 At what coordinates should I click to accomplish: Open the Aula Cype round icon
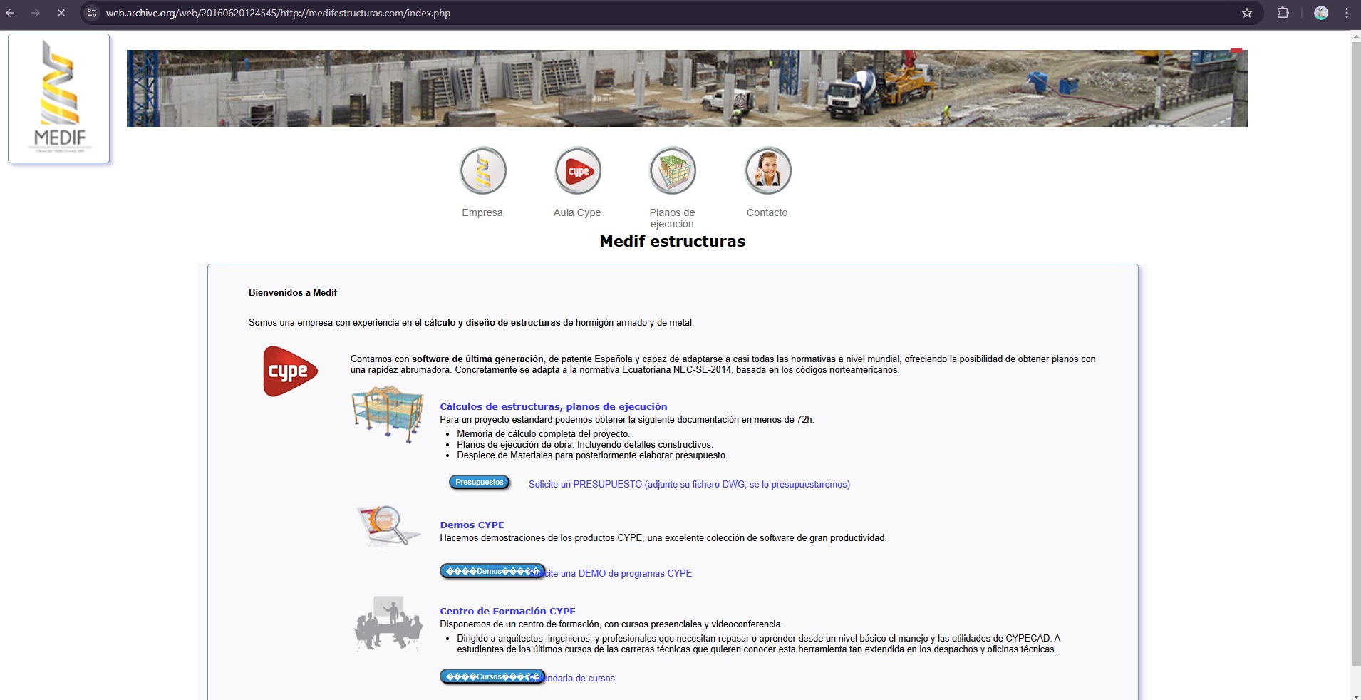click(x=577, y=171)
